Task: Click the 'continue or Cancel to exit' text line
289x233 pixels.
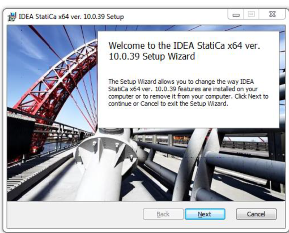Action: [x=168, y=104]
